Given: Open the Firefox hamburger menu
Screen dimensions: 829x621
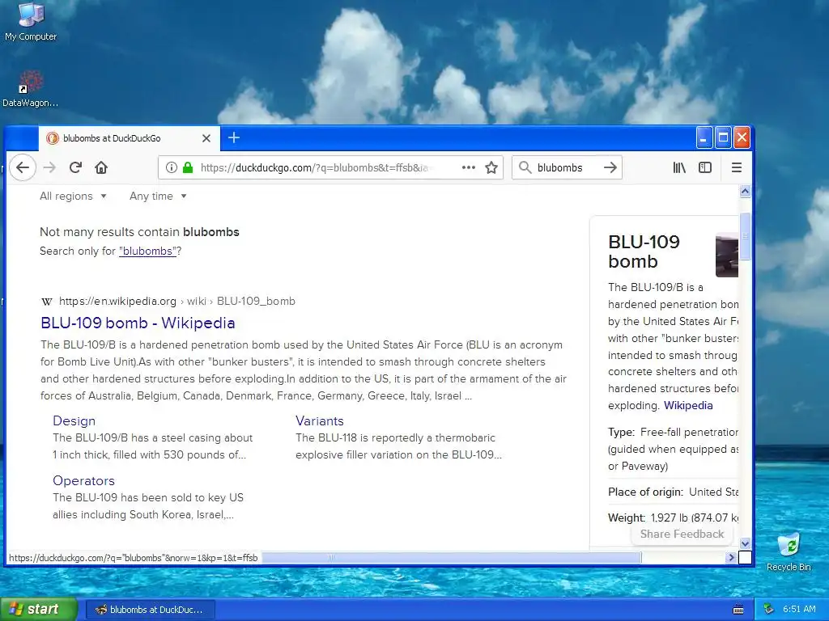Looking at the screenshot, I should tap(737, 167).
